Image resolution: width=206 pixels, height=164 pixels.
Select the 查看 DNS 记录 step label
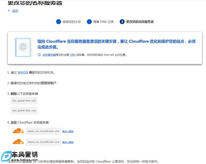click(104, 22)
